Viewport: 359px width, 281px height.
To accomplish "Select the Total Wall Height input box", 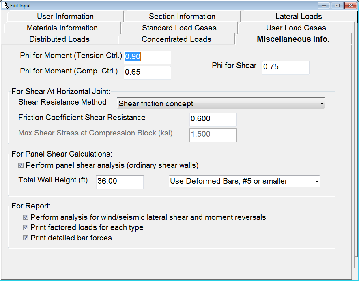I will point(120,182).
